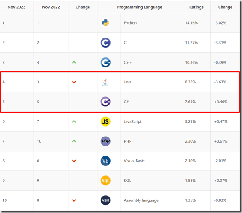The width and height of the screenshot is (242, 213).
Task: Click the yellow JS JavaScript icon
Action: click(105, 121)
